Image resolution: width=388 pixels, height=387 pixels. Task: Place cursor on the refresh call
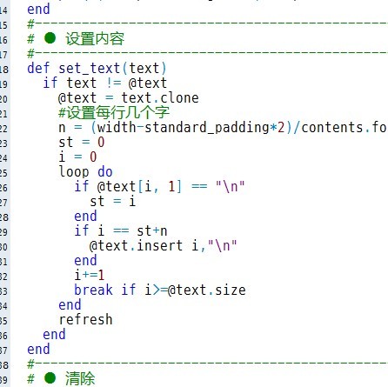(85, 319)
